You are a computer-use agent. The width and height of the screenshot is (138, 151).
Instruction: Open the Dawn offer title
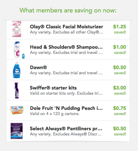(x=38, y=67)
